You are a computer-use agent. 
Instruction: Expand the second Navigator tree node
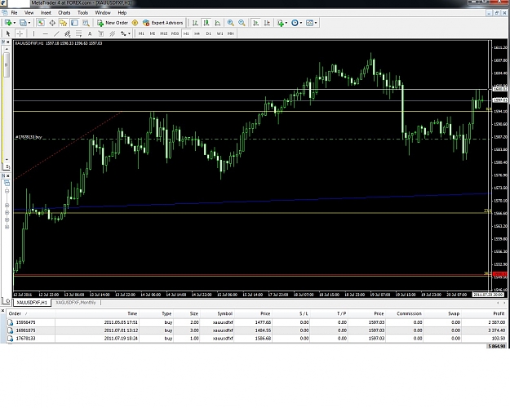coord(7,206)
